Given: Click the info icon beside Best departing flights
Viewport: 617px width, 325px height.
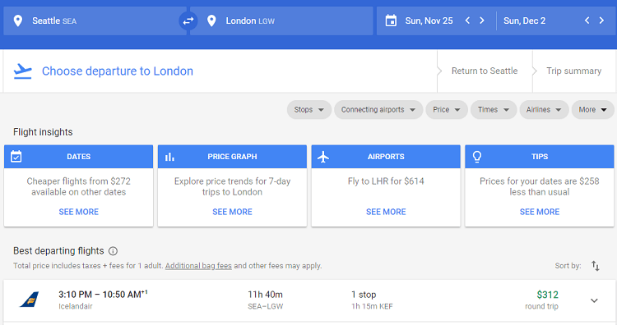Looking at the screenshot, I should (113, 251).
